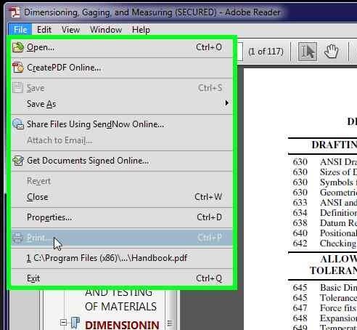Open the Help menu

[141, 30]
